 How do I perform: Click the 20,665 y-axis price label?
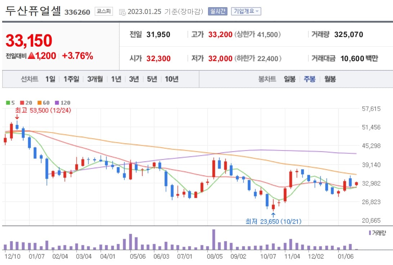(x=371, y=220)
